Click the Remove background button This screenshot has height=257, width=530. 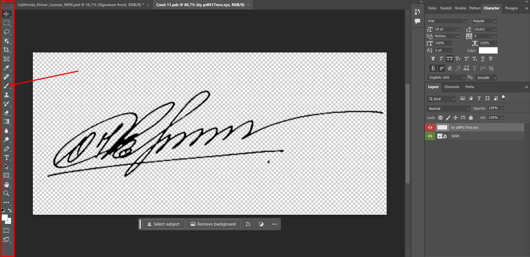(x=213, y=224)
